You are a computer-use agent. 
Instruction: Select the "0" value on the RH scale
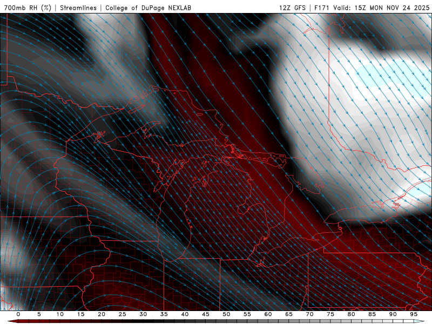point(18,314)
